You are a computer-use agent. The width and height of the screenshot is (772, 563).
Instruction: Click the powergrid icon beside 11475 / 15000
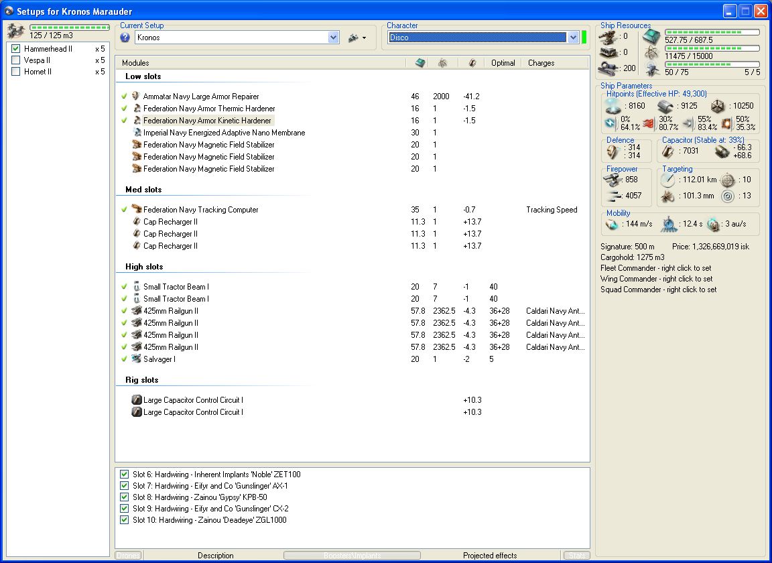pos(652,52)
